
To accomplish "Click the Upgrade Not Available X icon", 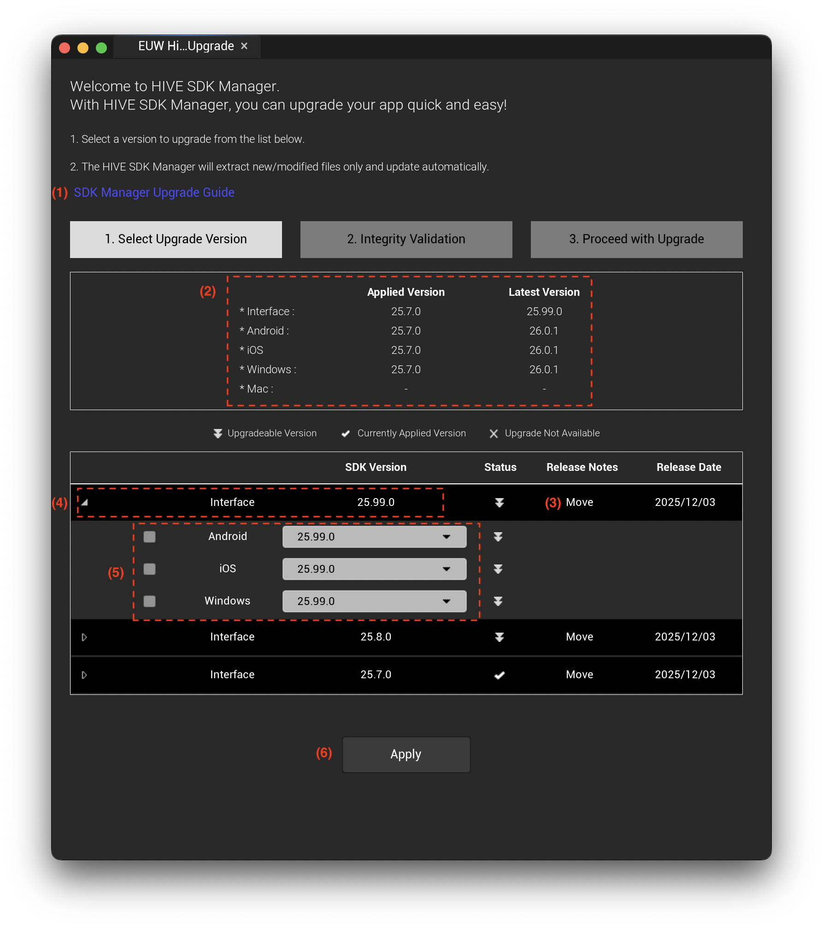I will [x=494, y=434].
